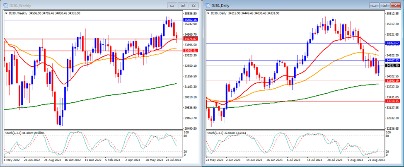Click the 26 Jun 2023 date on the Daily time axis

[274, 160]
